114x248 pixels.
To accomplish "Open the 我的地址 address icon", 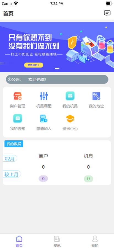I will pyautogui.click(x=96, y=96).
